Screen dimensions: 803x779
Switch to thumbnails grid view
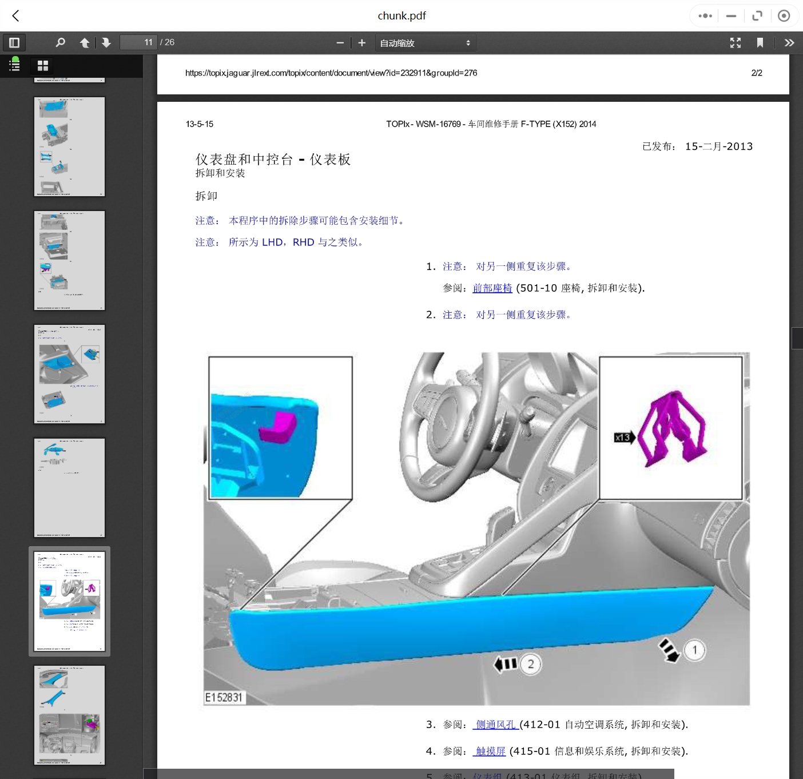point(43,66)
